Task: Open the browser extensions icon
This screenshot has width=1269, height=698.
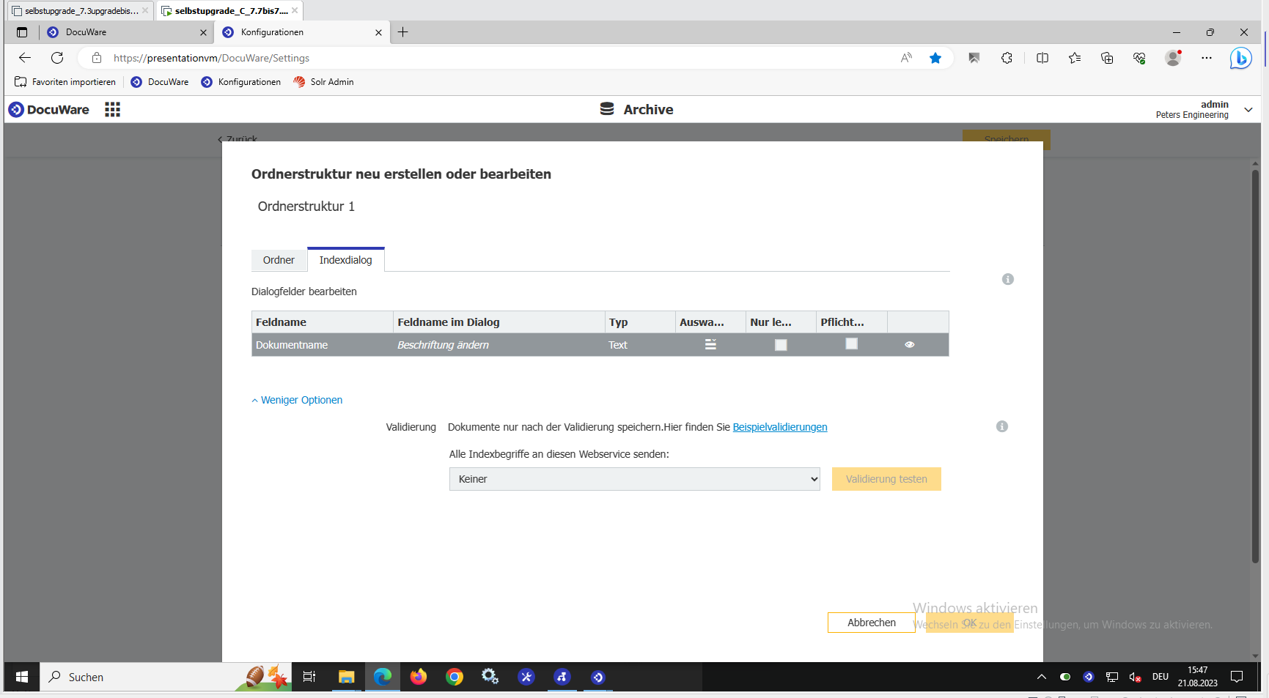Action: click(1007, 58)
